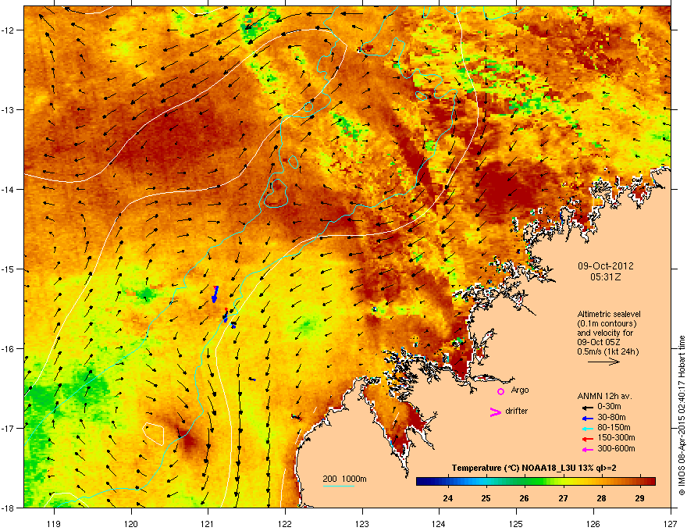
Task: Click the color bar value 26
Action: pyautogui.click(x=525, y=498)
